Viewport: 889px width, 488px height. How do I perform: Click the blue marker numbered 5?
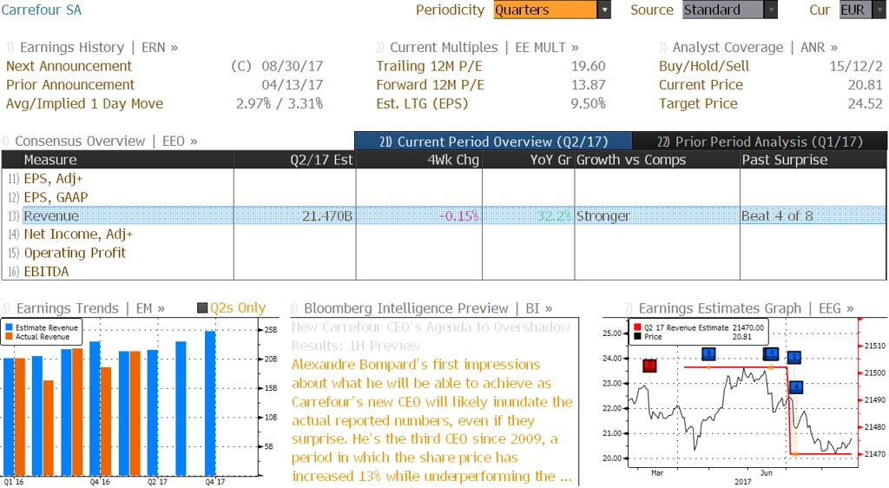tap(708, 354)
